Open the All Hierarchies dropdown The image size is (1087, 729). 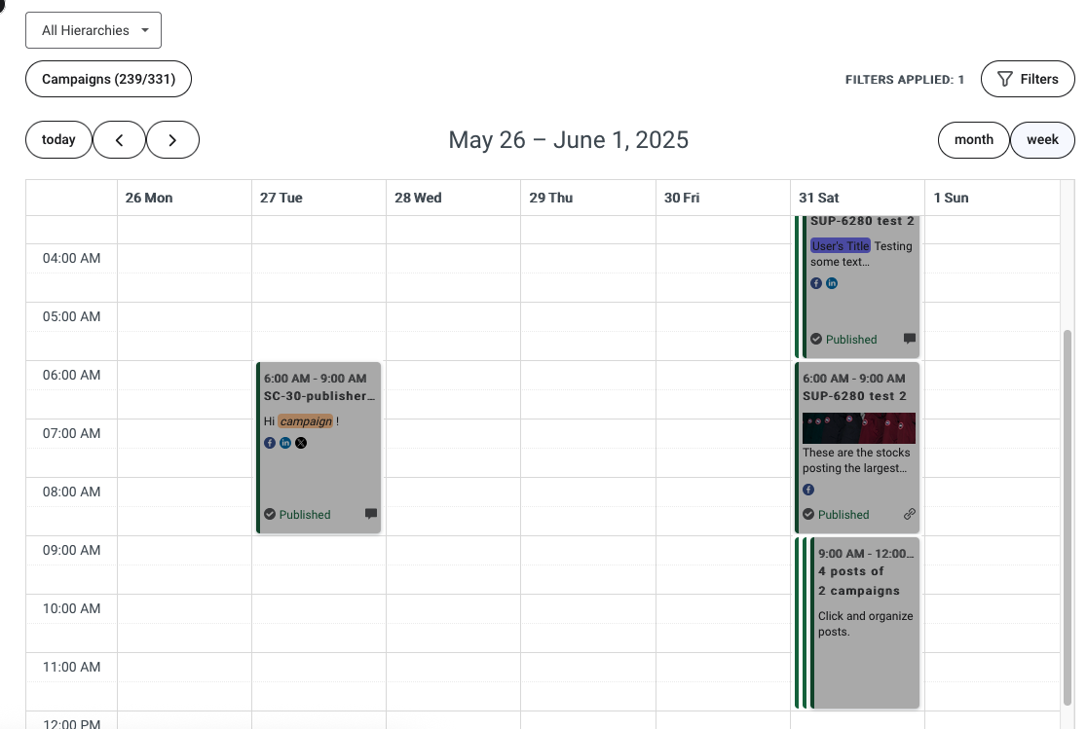[93, 30]
